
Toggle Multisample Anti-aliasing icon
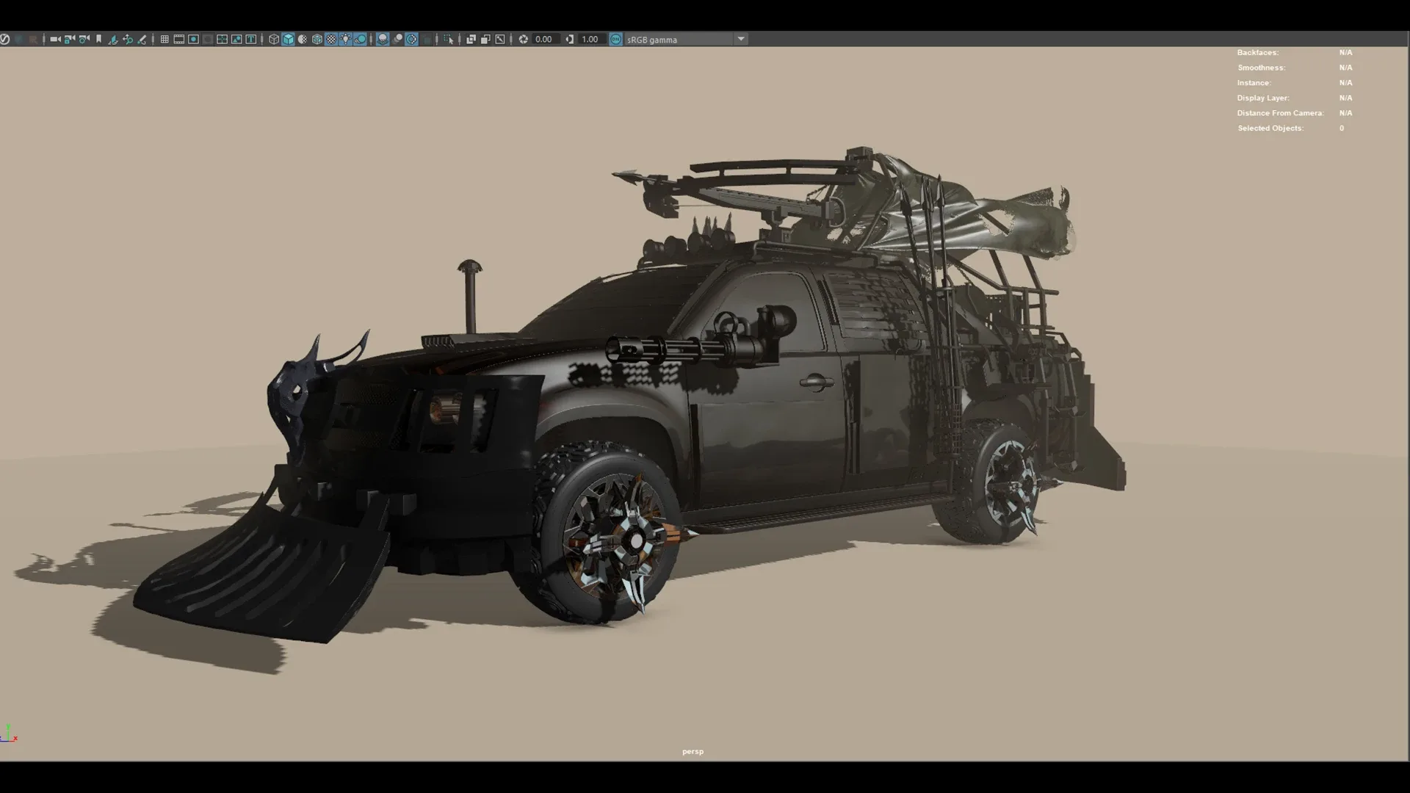pyautogui.click(x=412, y=39)
